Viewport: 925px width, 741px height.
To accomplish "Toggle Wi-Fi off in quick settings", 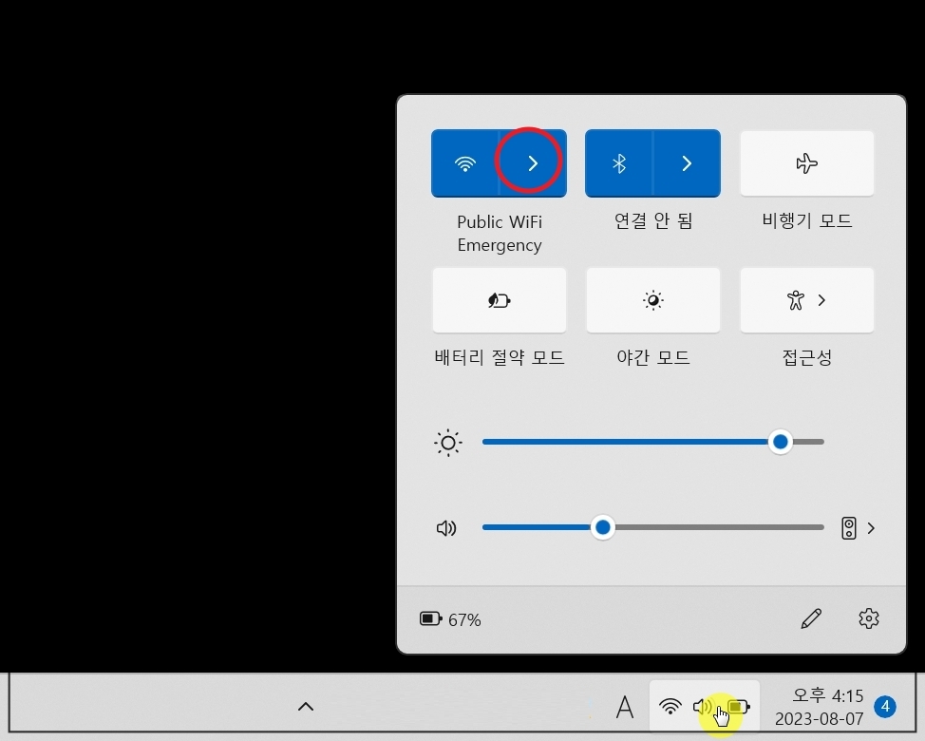I will [x=464, y=163].
